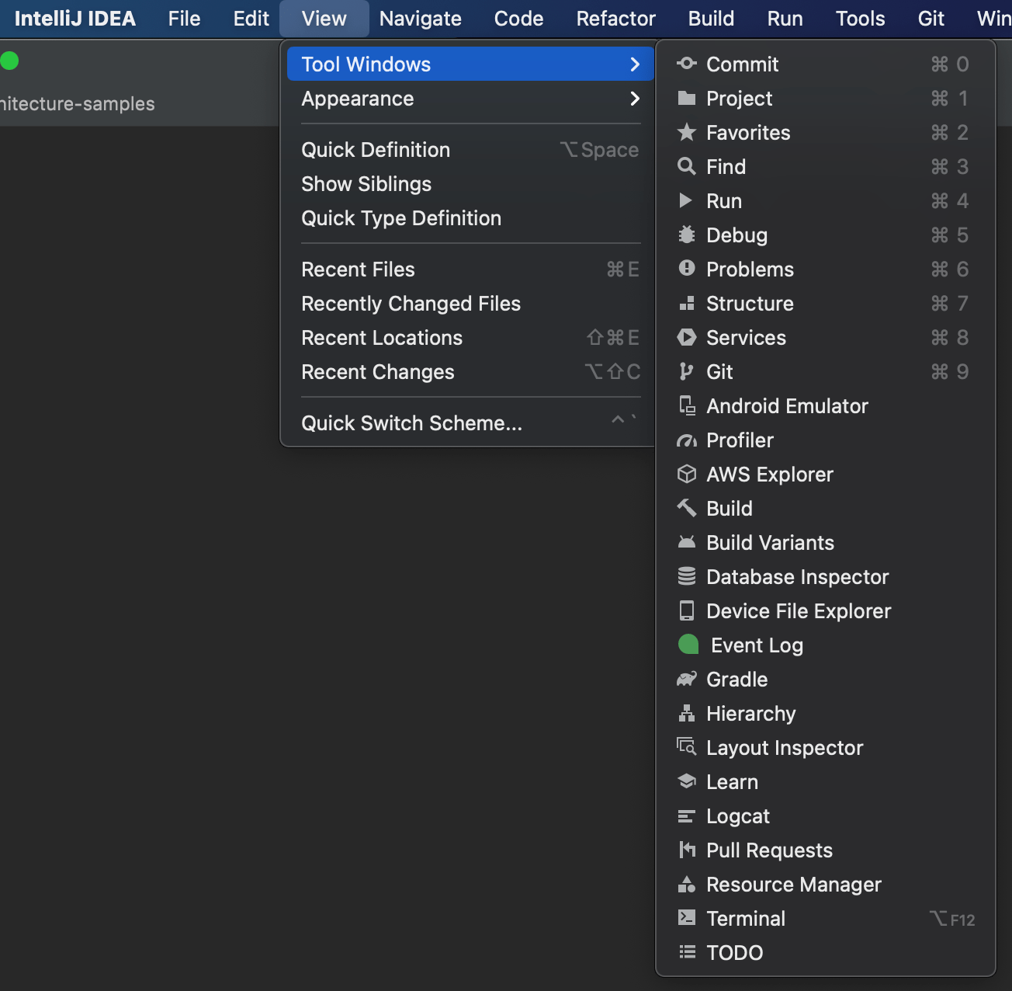Open the Commit tool window
Screen dimensions: 1012x991
[742, 64]
